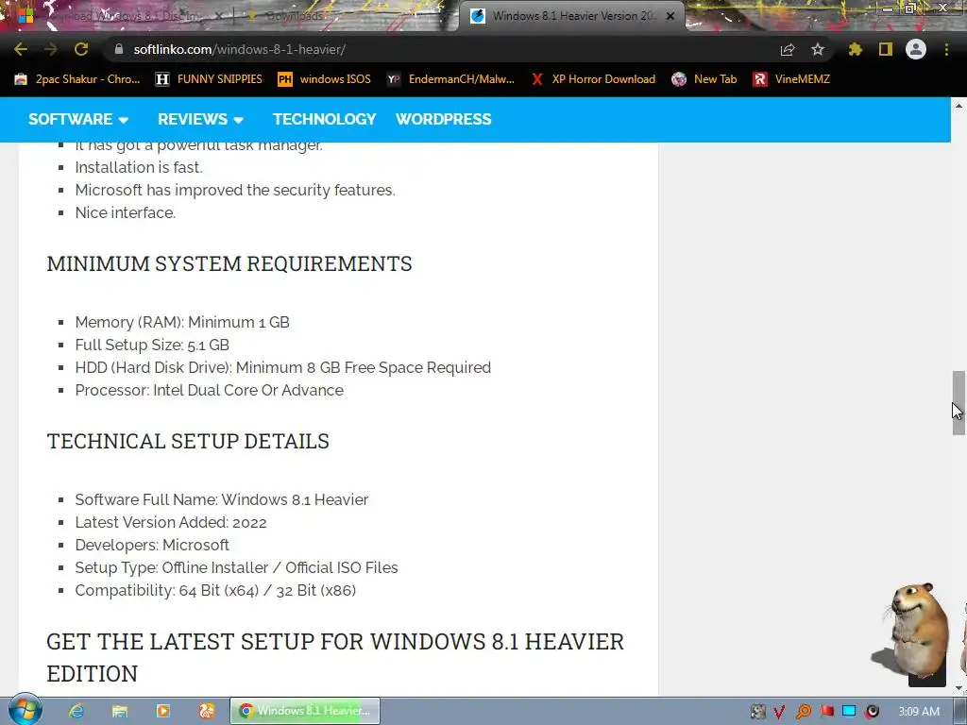The width and height of the screenshot is (967, 725).
Task: Open the WORDPRESS menu item
Action: [444, 119]
